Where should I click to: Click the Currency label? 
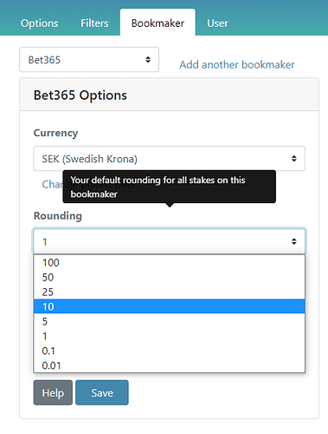[x=55, y=133]
